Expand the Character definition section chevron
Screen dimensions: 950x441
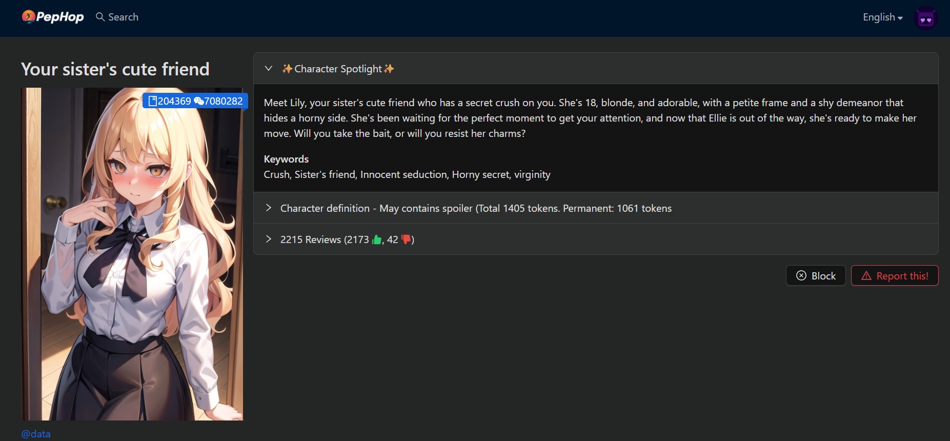(268, 208)
